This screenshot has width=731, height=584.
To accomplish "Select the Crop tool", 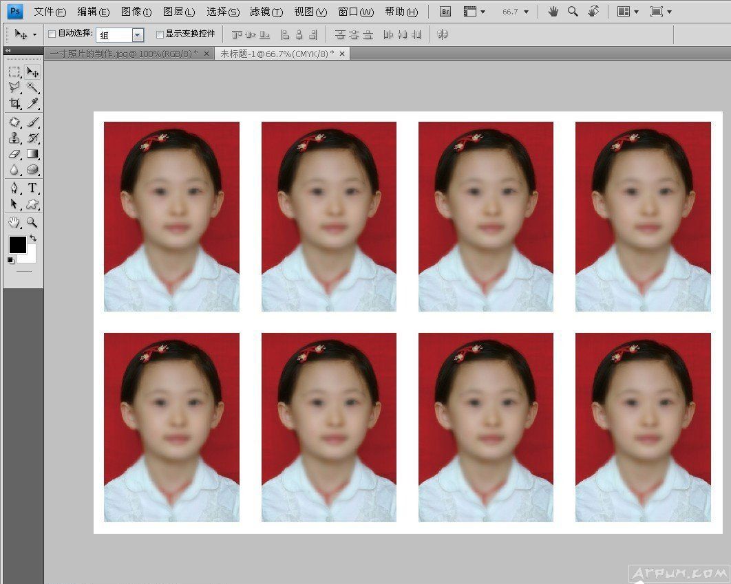I will tap(14, 104).
